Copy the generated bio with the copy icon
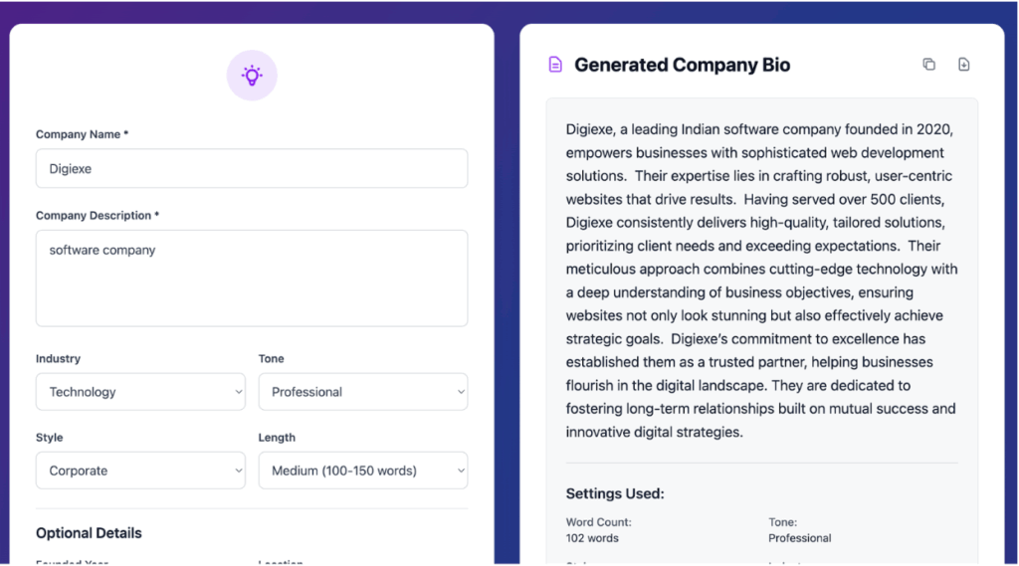Image resolution: width=1019 pixels, height=566 pixels. pos(928,65)
